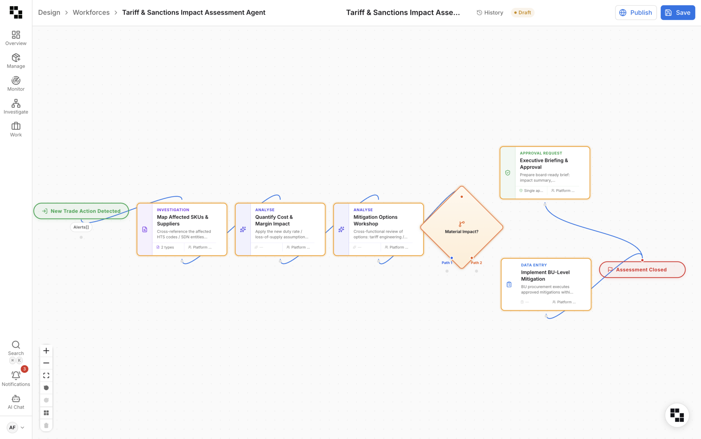Open the History panel

[490, 12]
